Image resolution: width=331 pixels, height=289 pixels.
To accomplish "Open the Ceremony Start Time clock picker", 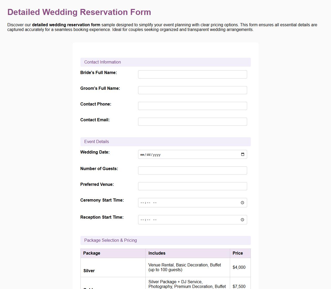I will tap(242, 202).
